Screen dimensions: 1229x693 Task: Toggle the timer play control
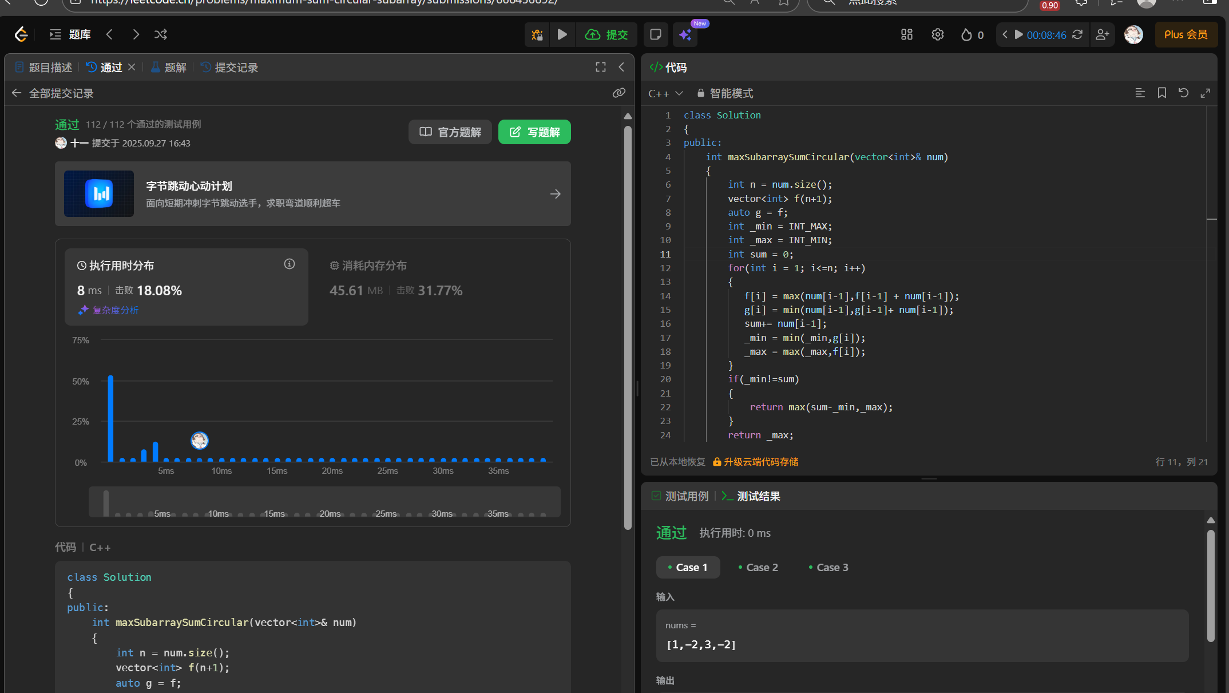click(1019, 35)
